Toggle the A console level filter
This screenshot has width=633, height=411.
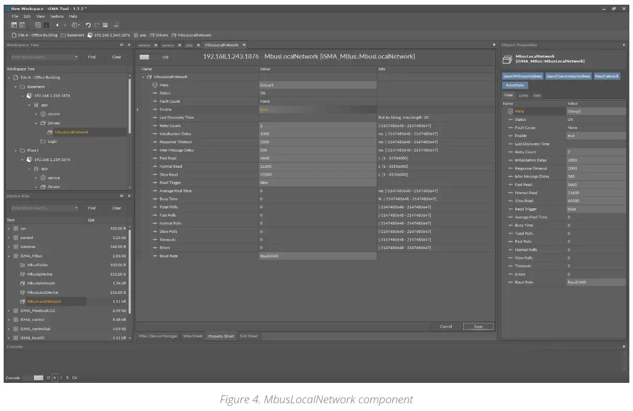click(55, 378)
